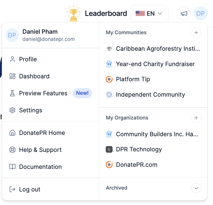Viewport: 213px width, 205px height.
Task: Click the DPR Technology square D icon
Action: click(x=109, y=150)
